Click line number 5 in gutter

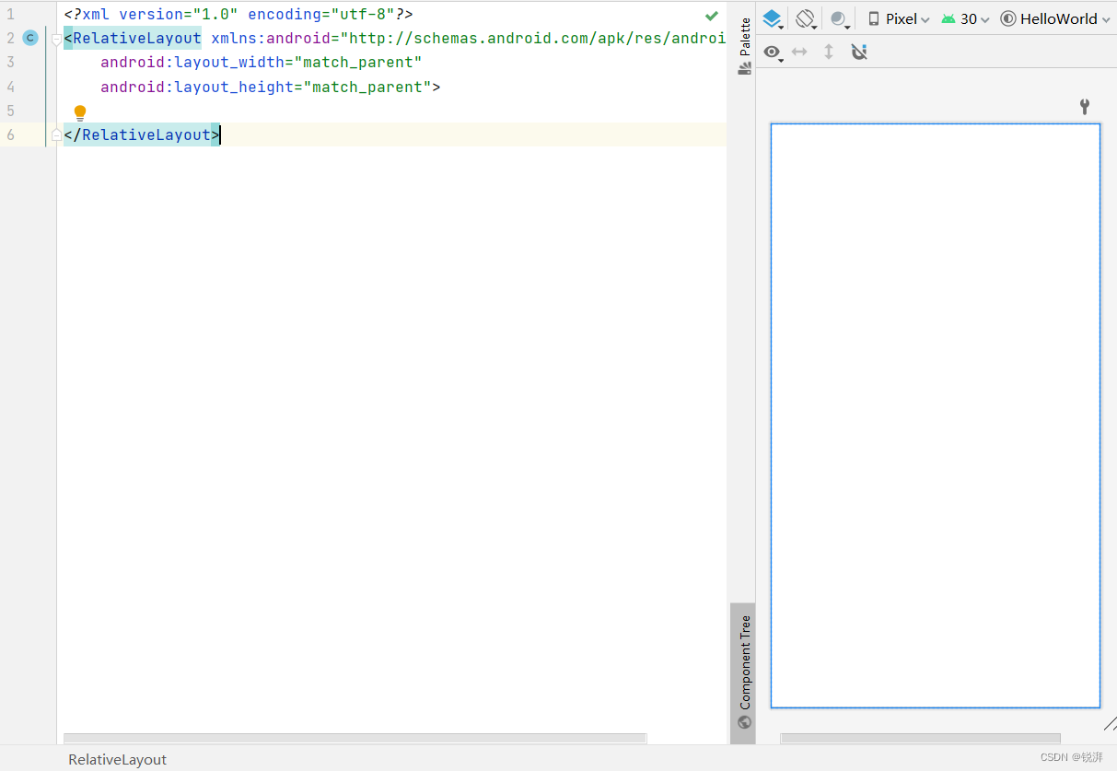[x=10, y=111]
